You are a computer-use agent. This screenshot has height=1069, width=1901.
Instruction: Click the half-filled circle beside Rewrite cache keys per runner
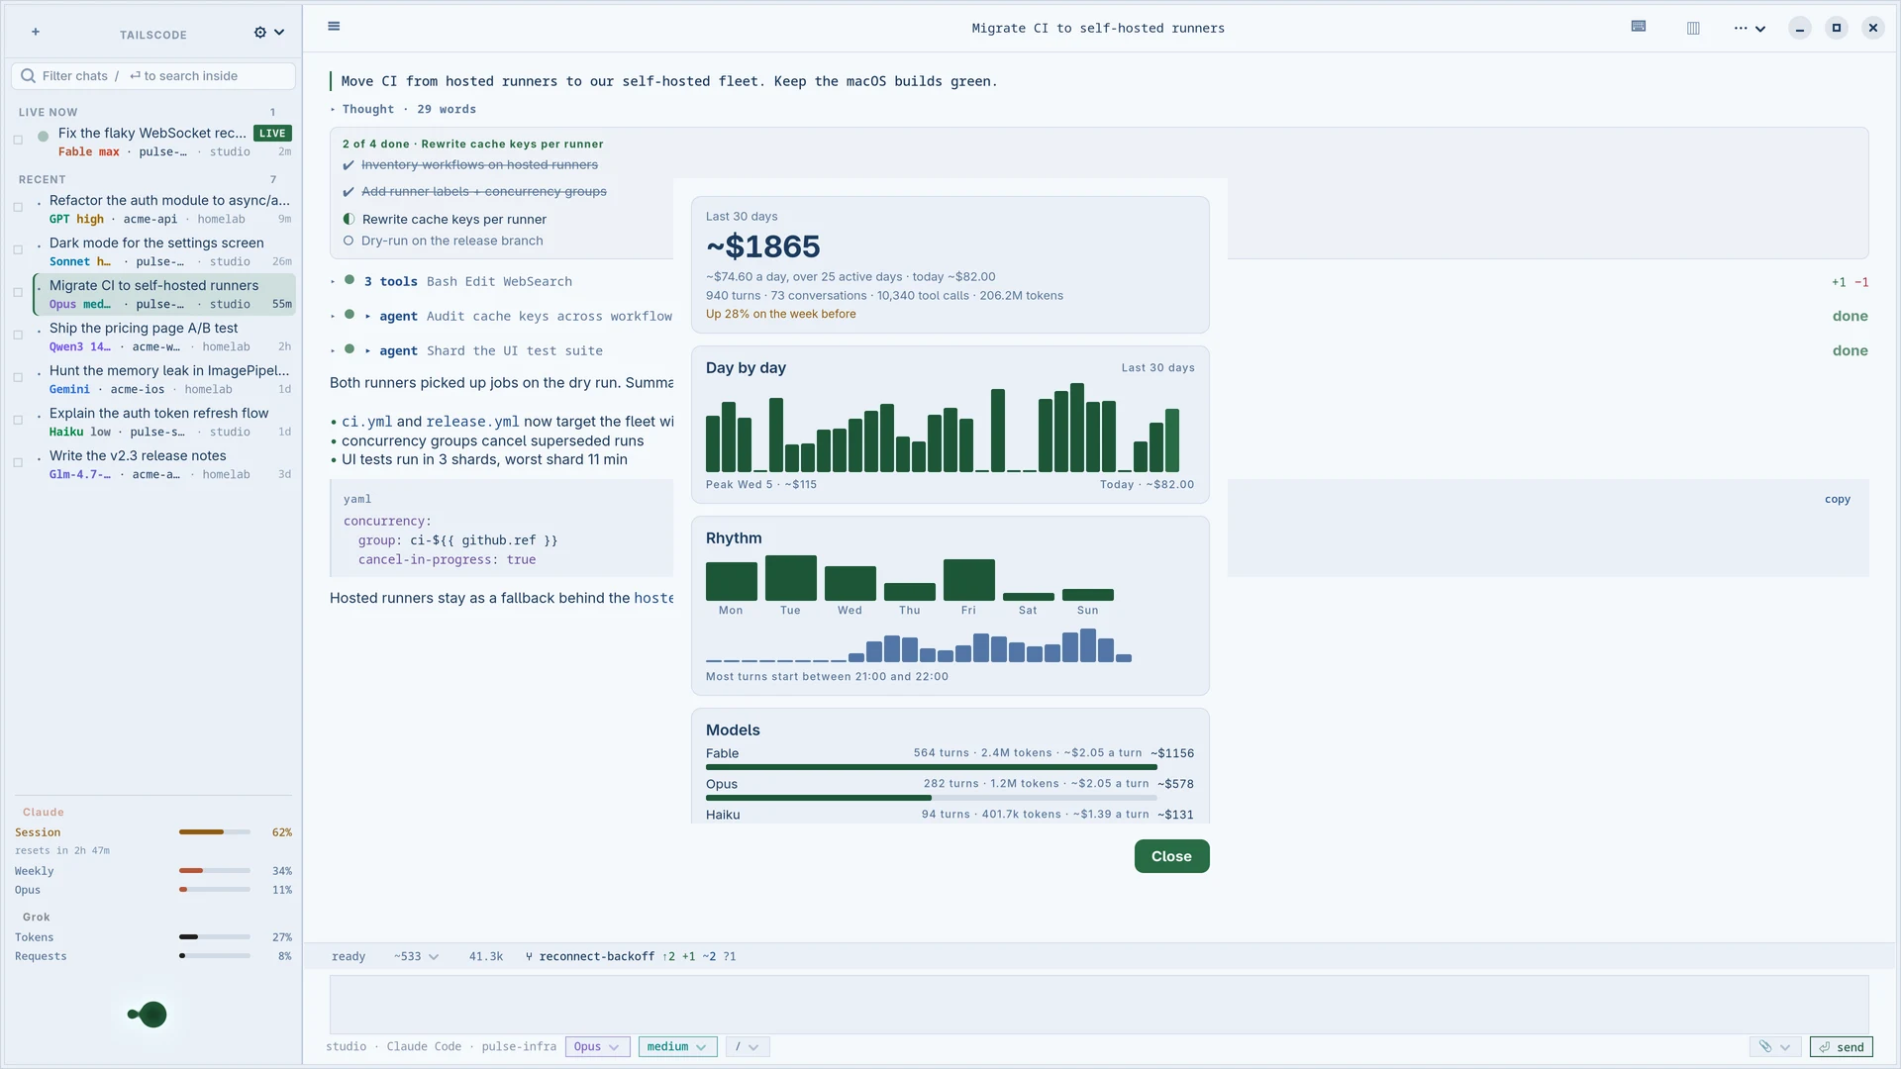coord(349,219)
